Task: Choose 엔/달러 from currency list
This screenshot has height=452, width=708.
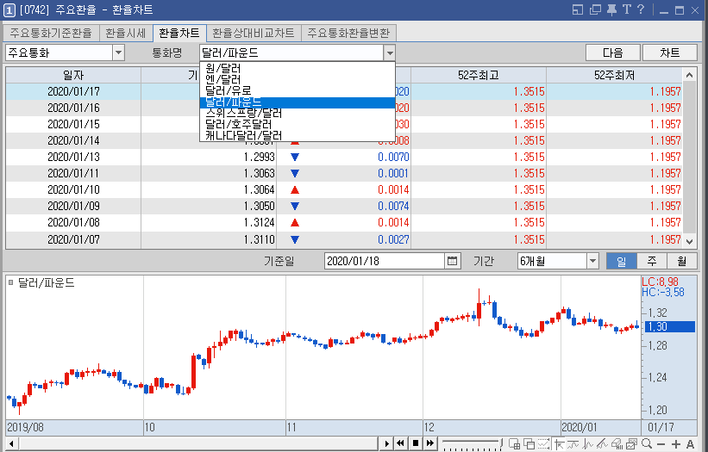Action: click(298, 80)
